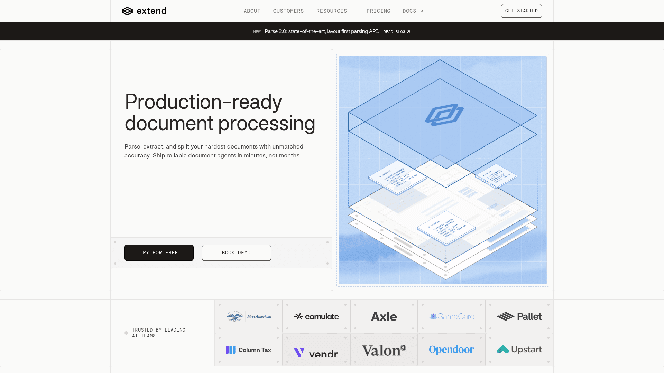
Task: Click the Read Blog arrow icon
Action: [408, 32]
